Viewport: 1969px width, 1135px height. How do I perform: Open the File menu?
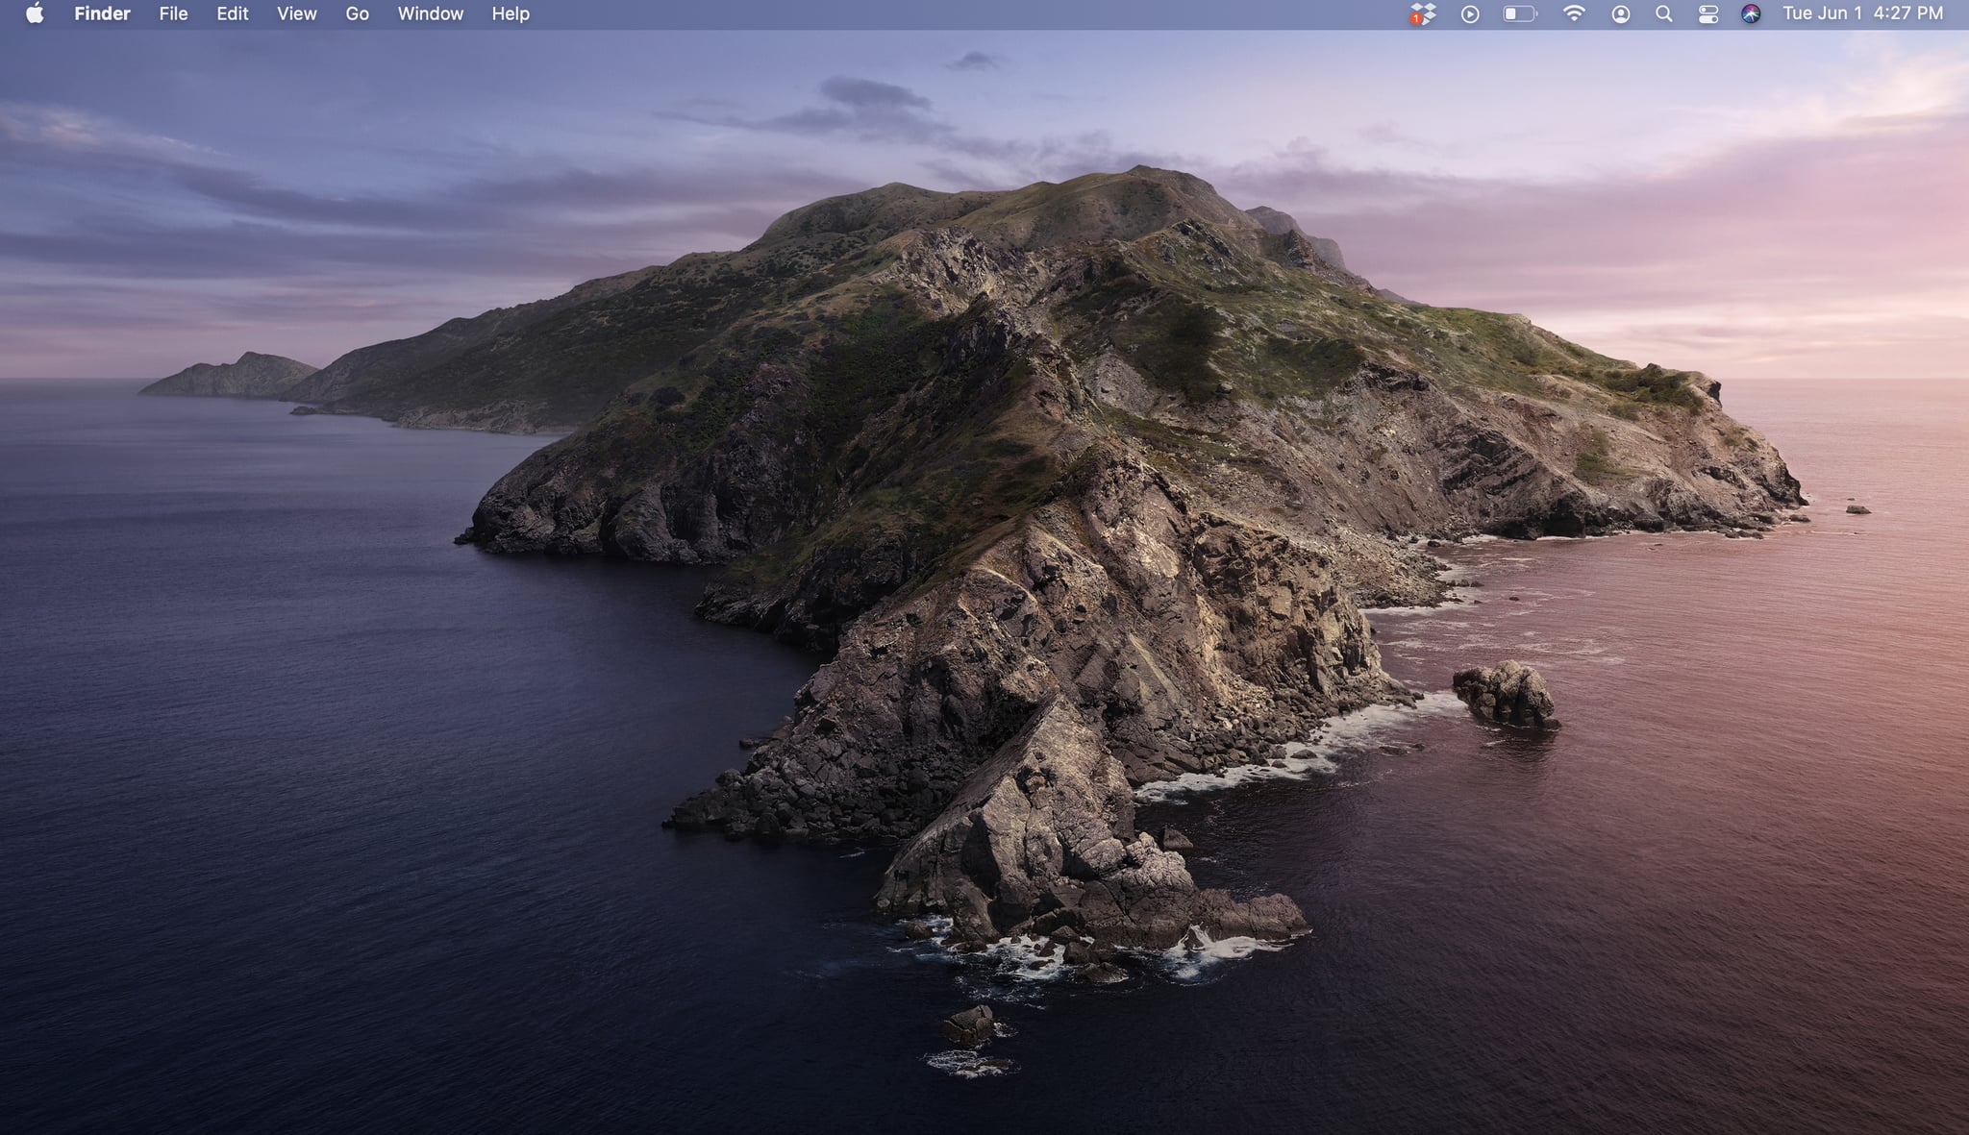coord(173,13)
